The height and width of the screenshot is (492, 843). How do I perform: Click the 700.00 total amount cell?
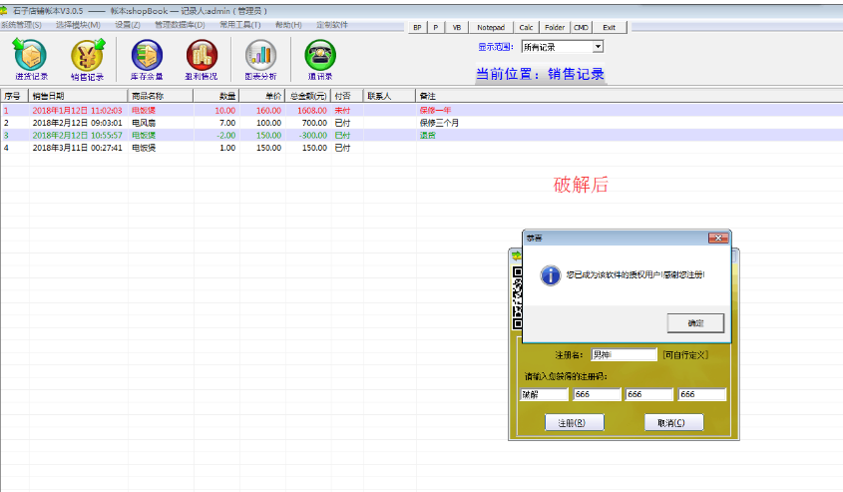point(307,123)
